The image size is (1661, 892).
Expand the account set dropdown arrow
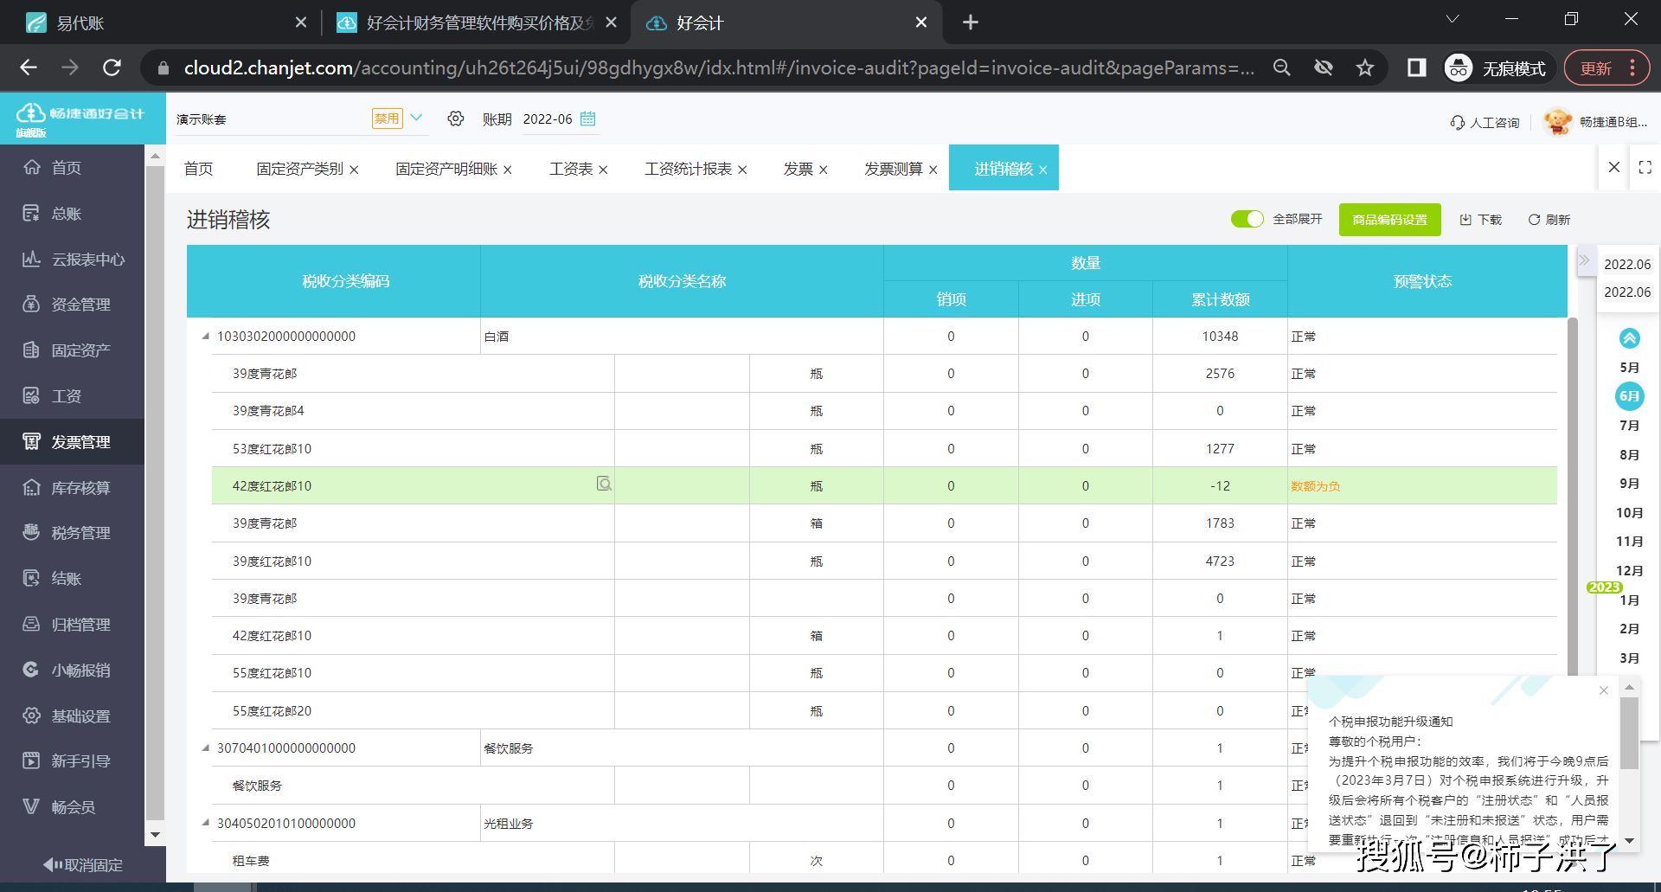(416, 118)
